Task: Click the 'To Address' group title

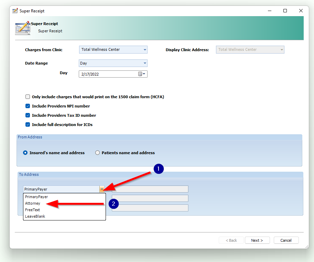Action: [x=29, y=174]
